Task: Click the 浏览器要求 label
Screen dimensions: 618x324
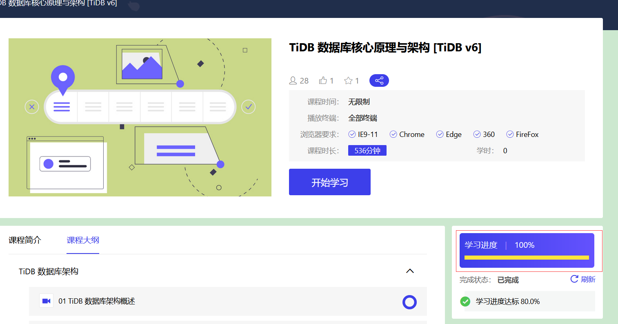Action: click(x=320, y=134)
